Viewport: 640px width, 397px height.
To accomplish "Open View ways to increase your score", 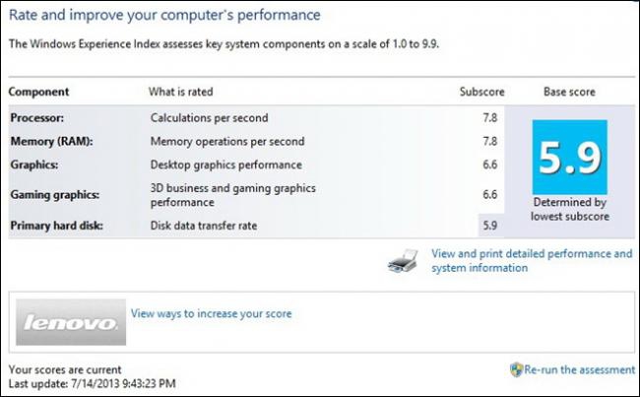I will point(211,314).
